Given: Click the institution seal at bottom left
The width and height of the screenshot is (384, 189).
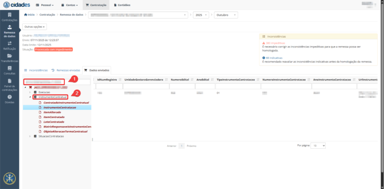Looking at the screenshot, I should coord(9,178).
